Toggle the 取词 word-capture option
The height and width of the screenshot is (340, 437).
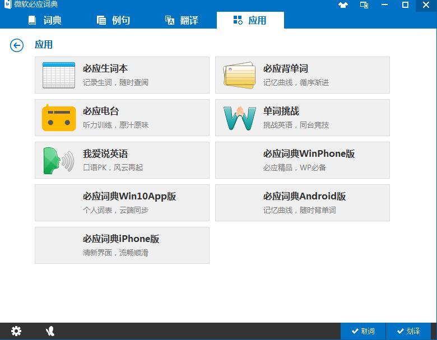click(x=363, y=331)
